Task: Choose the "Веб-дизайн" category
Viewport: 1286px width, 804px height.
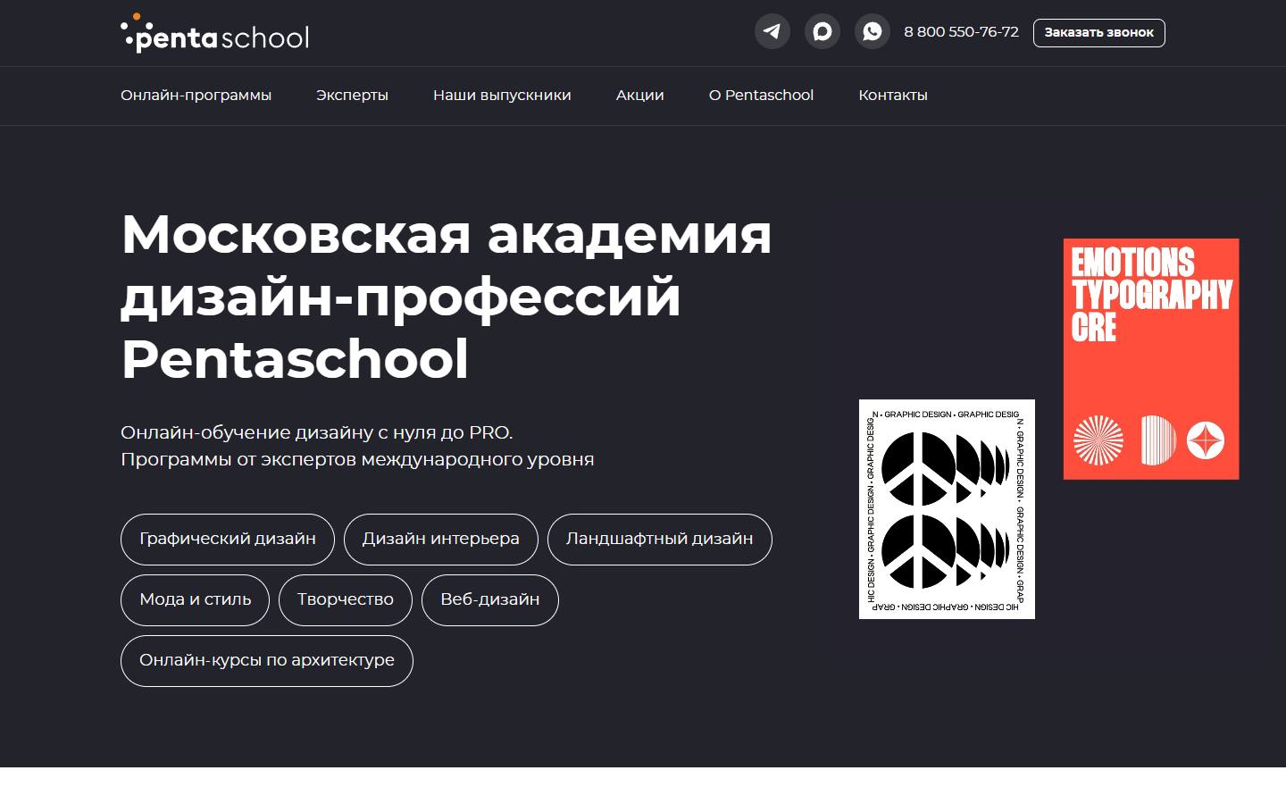Action: 490,600
